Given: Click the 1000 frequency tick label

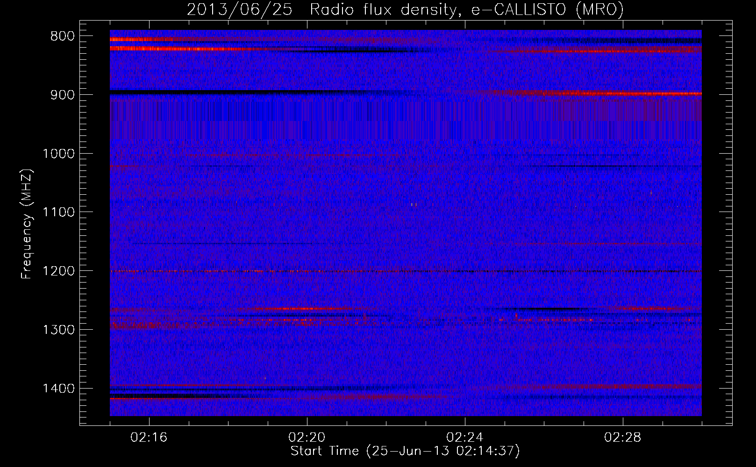Looking at the screenshot, I should 58,154.
